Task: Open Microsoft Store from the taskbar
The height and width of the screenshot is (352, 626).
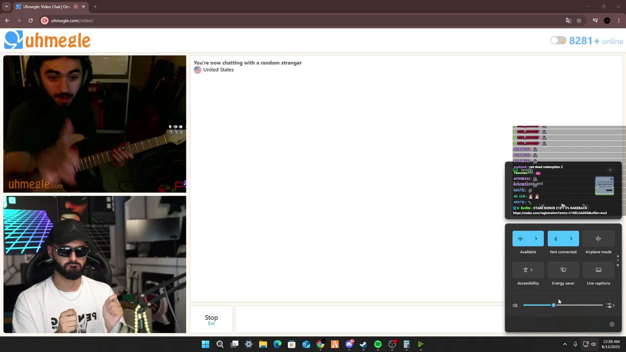Action: [x=291, y=344]
